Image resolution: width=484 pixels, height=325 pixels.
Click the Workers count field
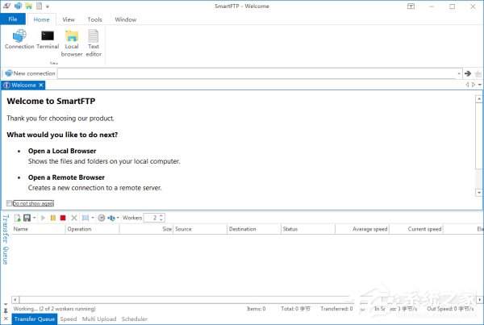(x=152, y=218)
